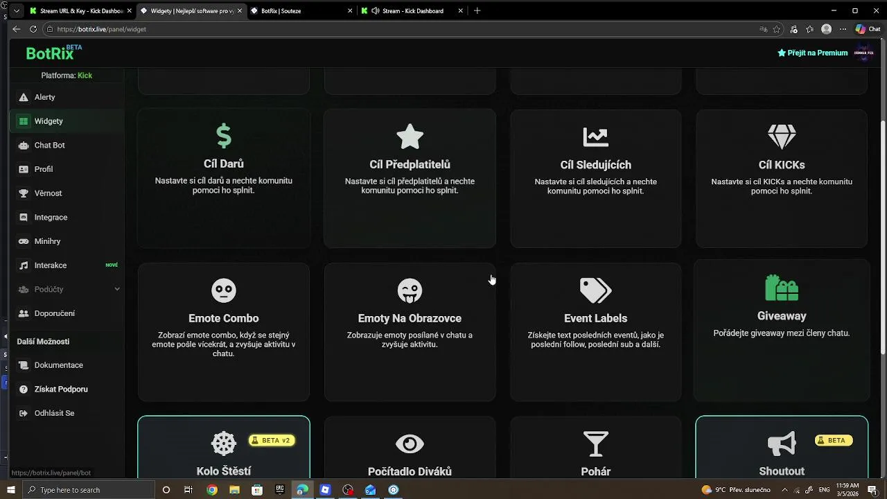Click the Kolo Štěstí wheel icon

224,444
